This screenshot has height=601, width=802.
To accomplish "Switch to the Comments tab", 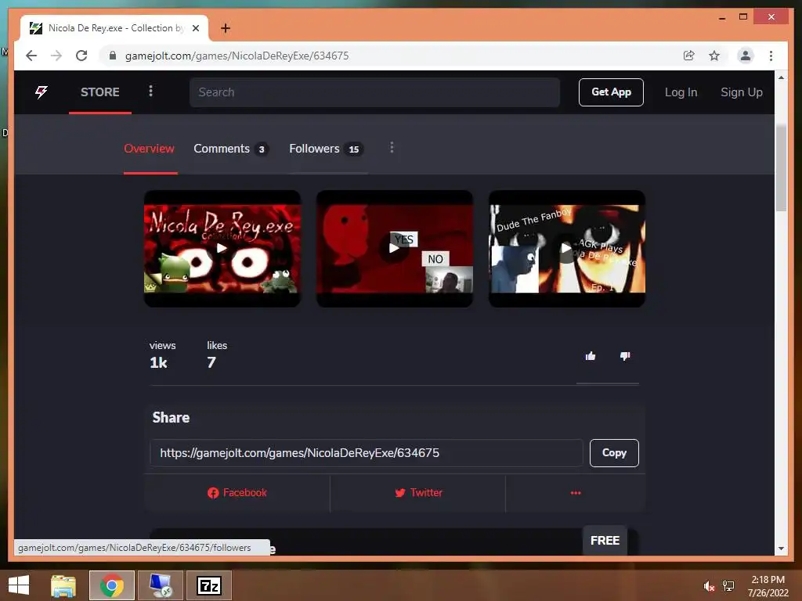I will pyautogui.click(x=231, y=149).
